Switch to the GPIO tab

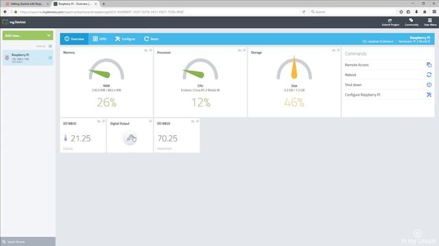[x=99, y=39]
